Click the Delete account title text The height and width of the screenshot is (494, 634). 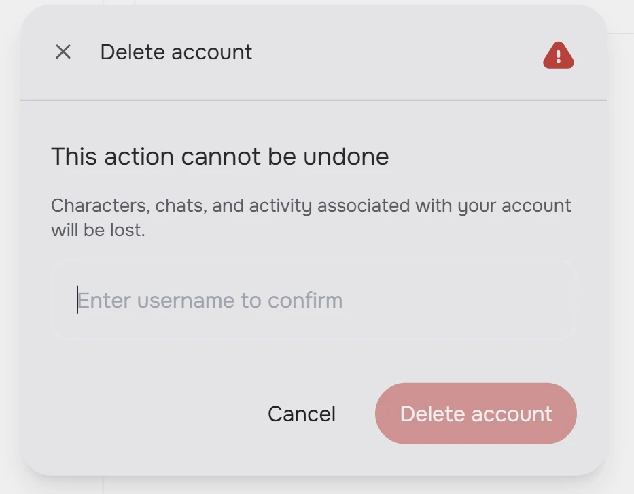pyautogui.click(x=176, y=52)
